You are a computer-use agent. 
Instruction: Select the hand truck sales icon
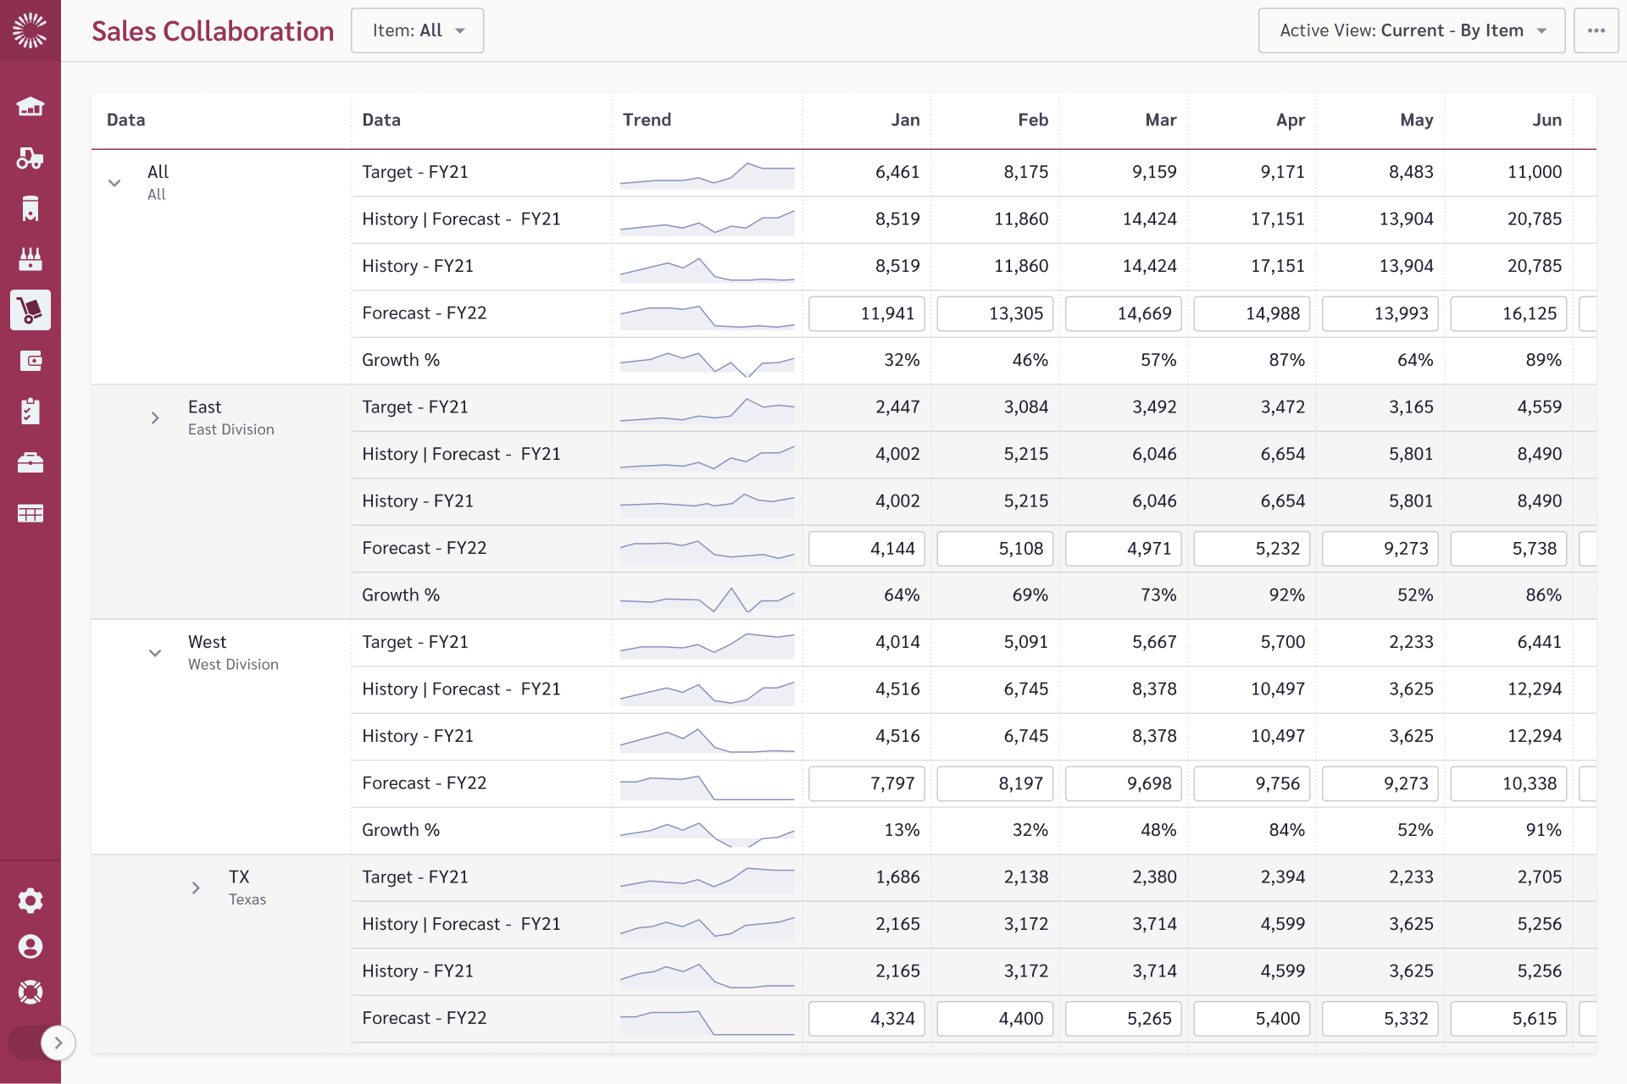coord(31,310)
